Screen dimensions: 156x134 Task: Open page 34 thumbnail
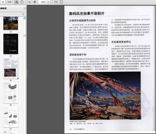(x=11, y=44)
